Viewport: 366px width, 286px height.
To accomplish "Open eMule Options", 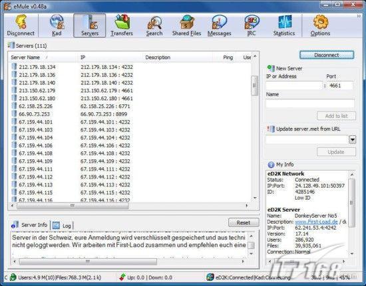I will [320, 25].
